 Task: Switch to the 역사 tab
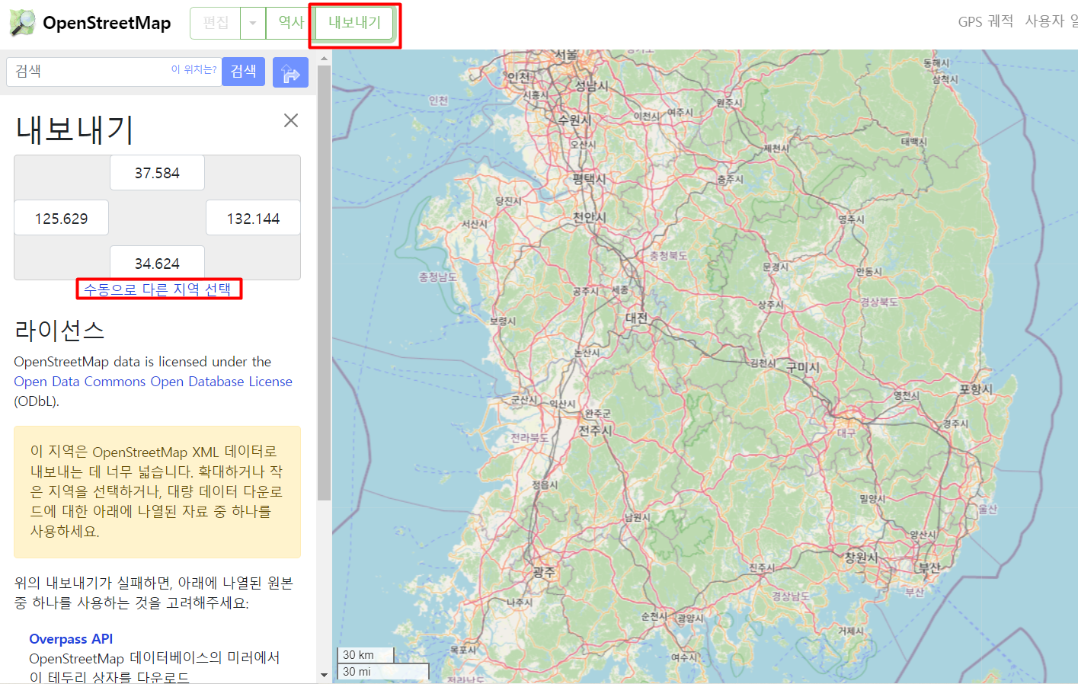pyautogui.click(x=290, y=23)
